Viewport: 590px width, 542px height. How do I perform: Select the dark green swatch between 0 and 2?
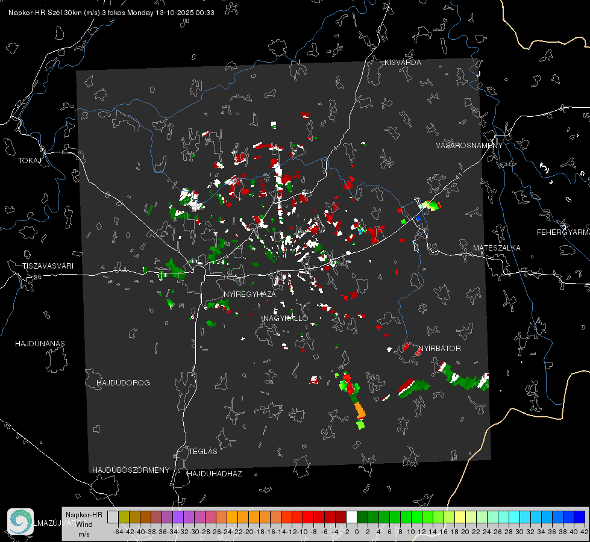coord(362,517)
